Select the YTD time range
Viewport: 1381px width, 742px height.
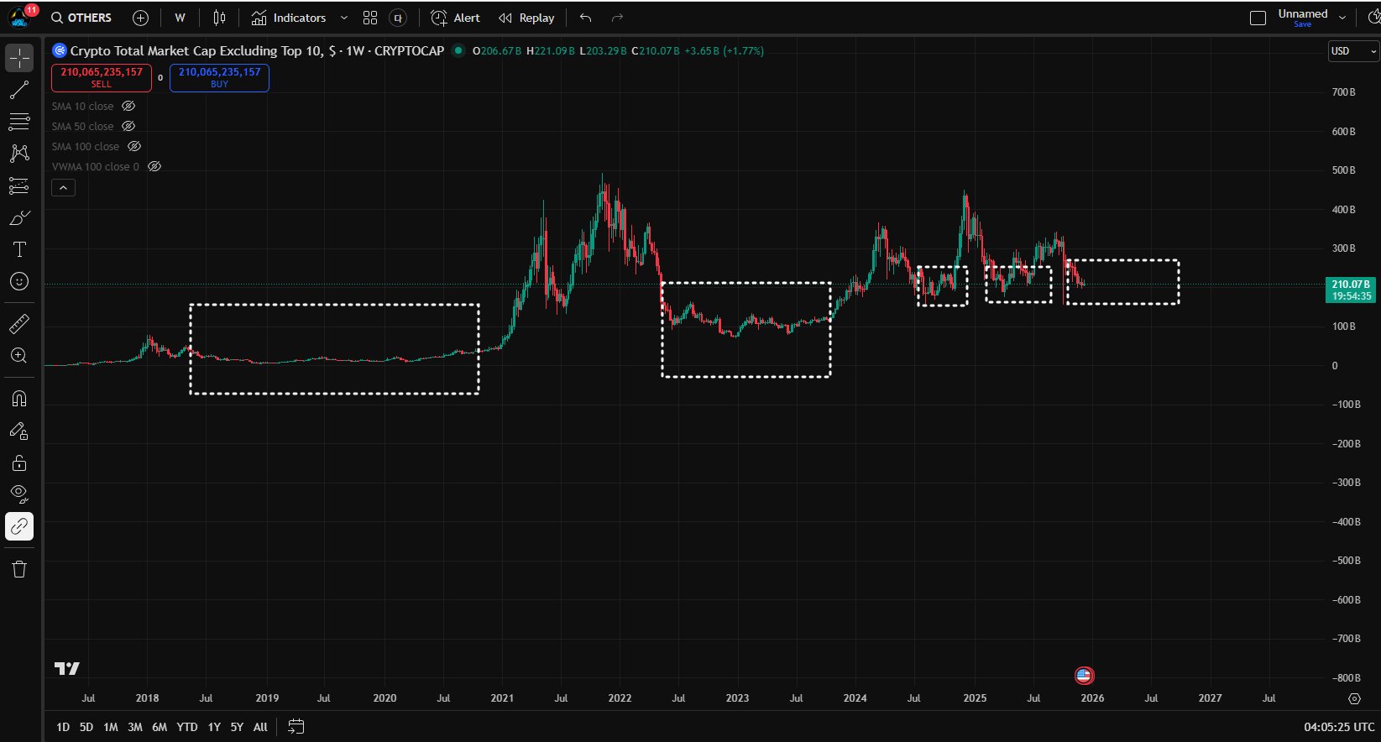(x=187, y=727)
